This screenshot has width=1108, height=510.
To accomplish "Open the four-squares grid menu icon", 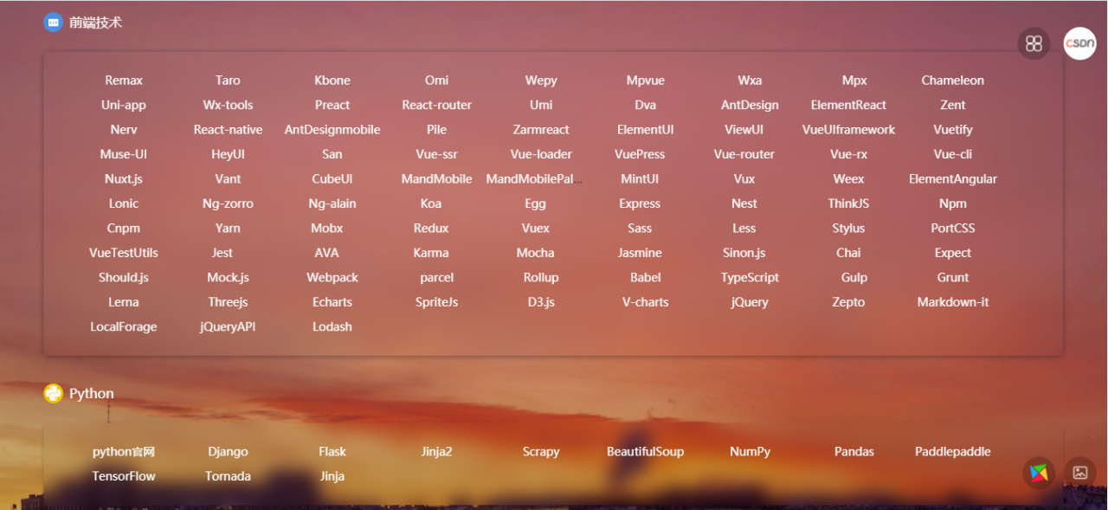I will pyautogui.click(x=1034, y=43).
